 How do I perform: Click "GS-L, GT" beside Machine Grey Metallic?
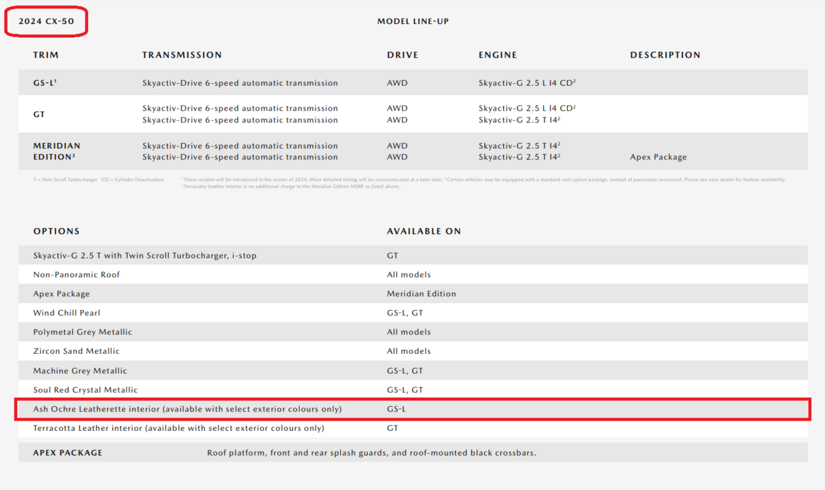tap(405, 370)
